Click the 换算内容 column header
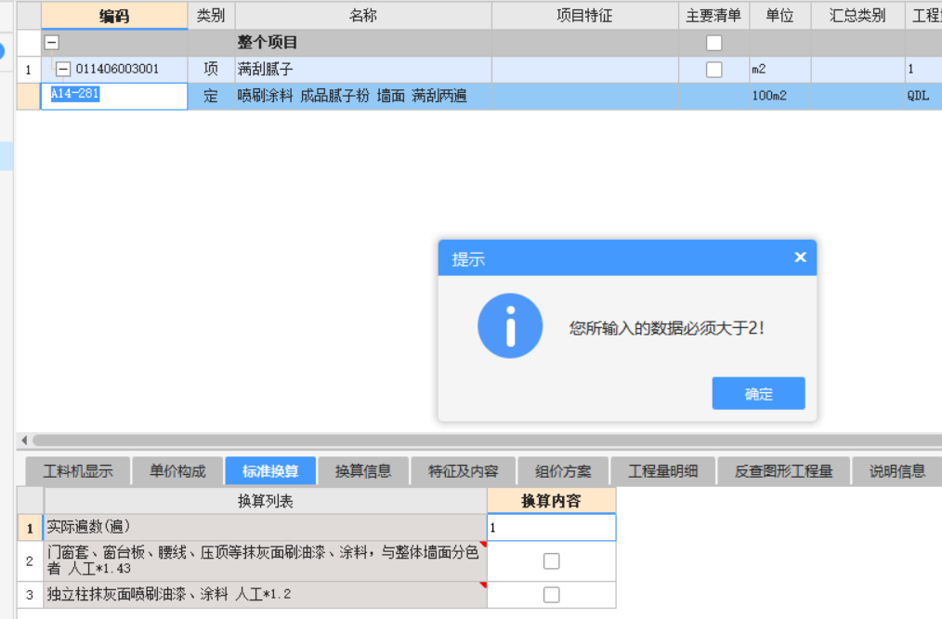Screen dimensions: 942x619 (x=551, y=501)
